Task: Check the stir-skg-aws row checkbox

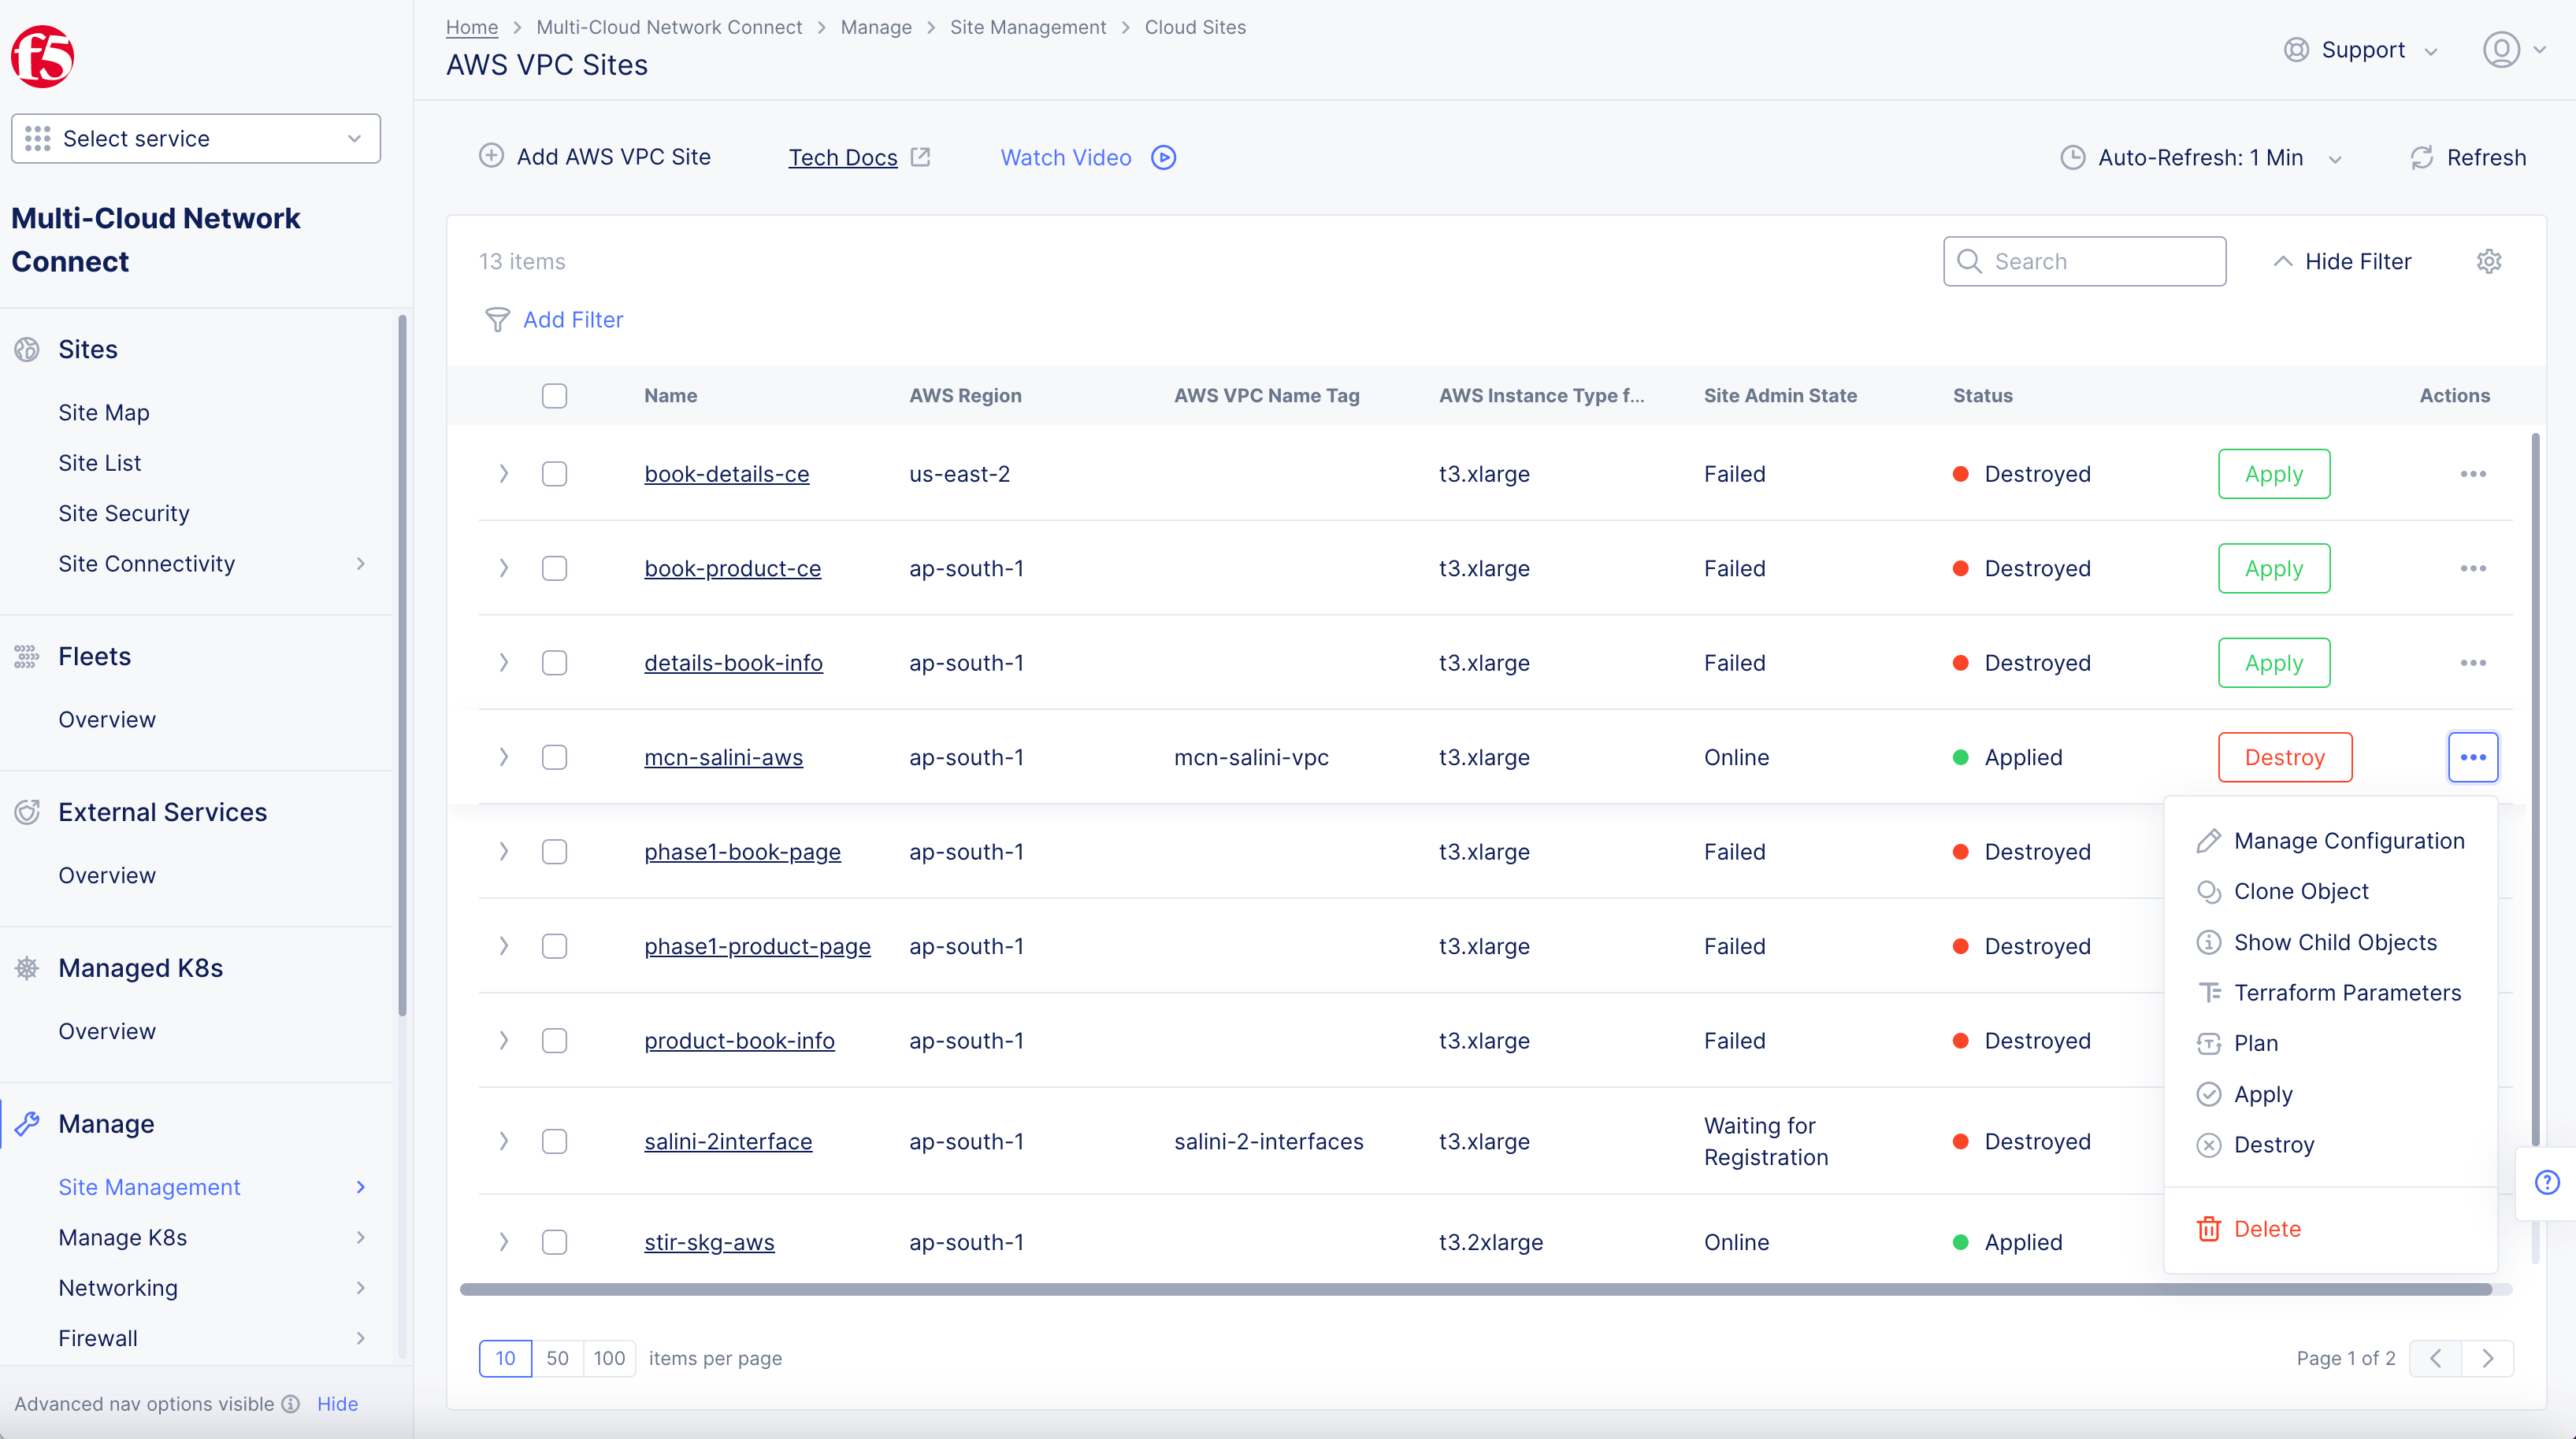Action: [x=554, y=1242]
